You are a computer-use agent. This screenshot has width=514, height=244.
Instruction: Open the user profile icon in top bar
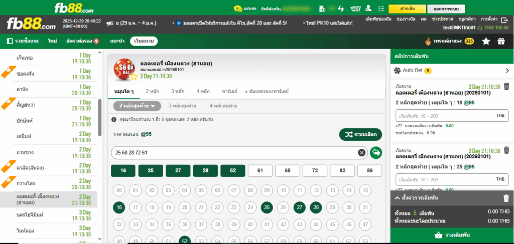point(368,9)
